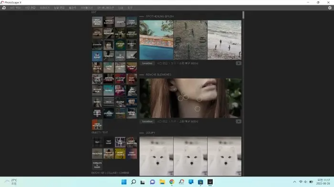Open the Spotlight tile
This screenshot has width=334, height=187.
[109, 113]
